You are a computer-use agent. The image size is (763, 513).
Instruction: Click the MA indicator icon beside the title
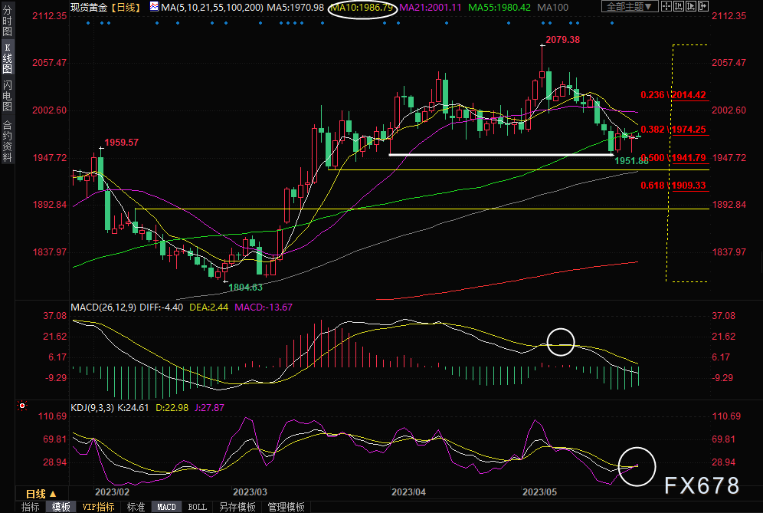coord(154,7)
